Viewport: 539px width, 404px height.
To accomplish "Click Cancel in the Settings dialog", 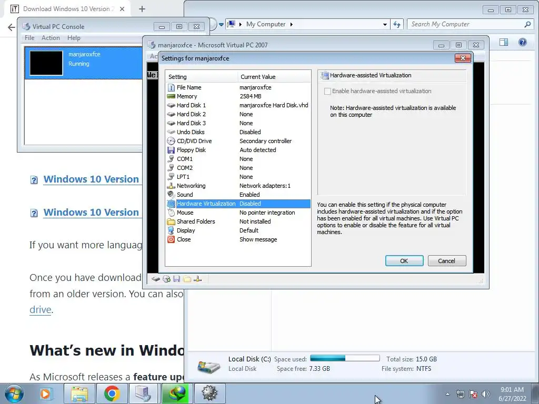I will 447,261.
